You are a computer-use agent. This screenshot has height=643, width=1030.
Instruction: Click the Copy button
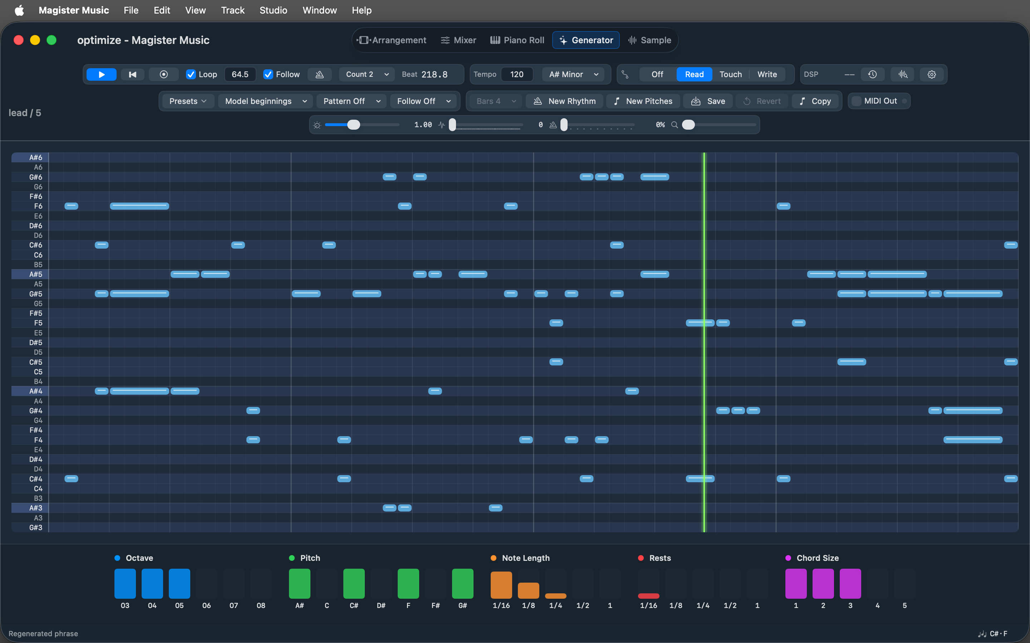click(x=815, y=101)
